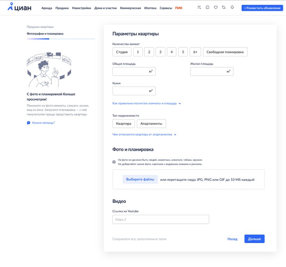The width and height of the screenshot is (286, 267).
Task: Open the Ипотека menu item
Action: tap(150, 8)
